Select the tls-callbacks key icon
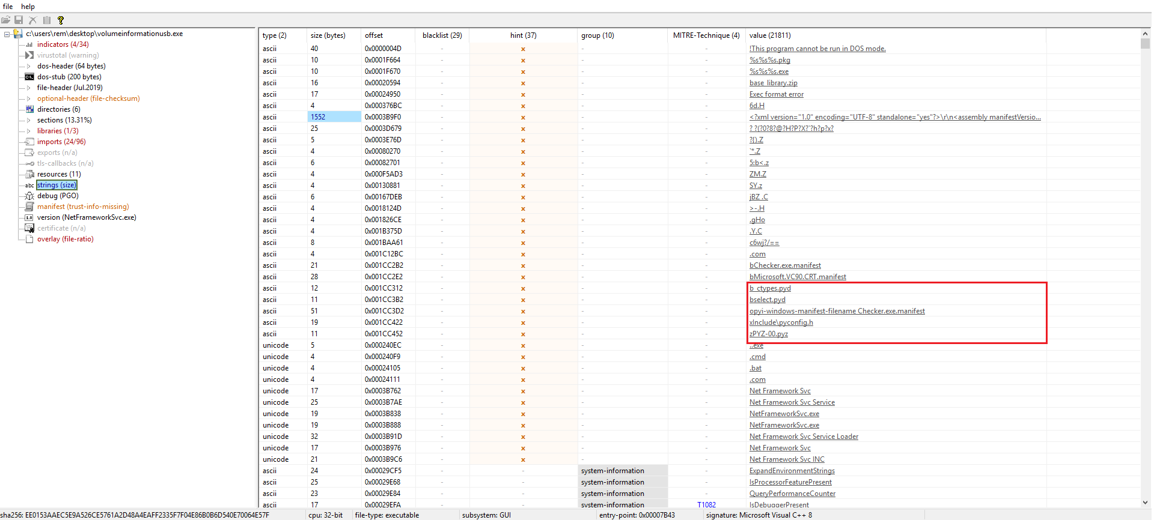1154x520 pixels. pos(29,163)
